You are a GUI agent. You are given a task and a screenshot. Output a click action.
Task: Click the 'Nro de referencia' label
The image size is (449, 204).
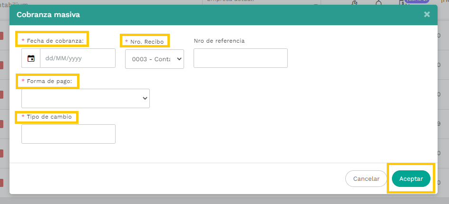click(x=219, y=41)
